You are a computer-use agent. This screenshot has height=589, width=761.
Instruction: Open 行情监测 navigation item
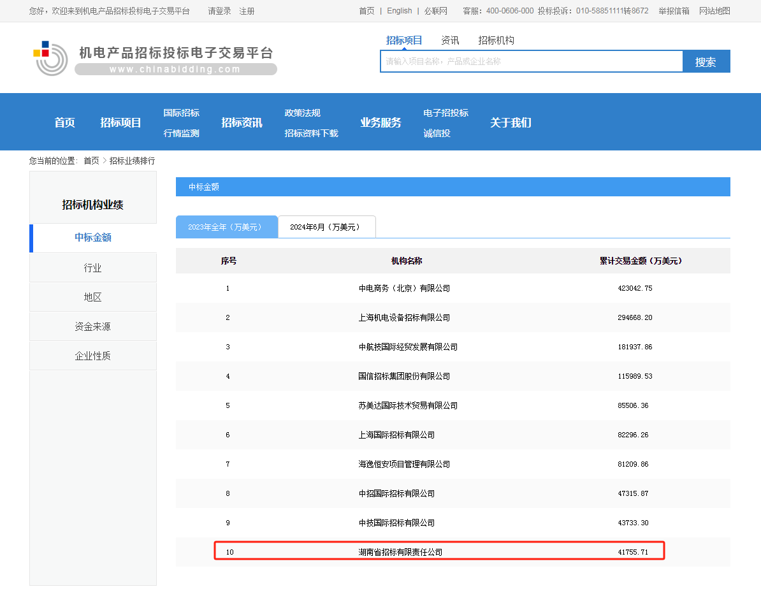(x=181, y=133)
